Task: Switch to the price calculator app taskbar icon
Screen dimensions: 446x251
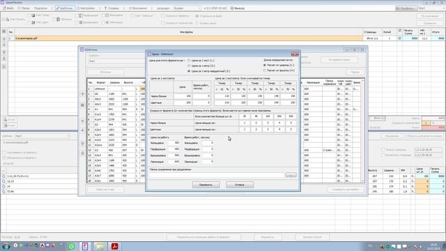Action: pos(85,246)
